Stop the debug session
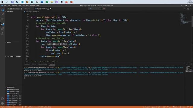Viewport: 193px width, 108px height. click(x=104, y=9)
